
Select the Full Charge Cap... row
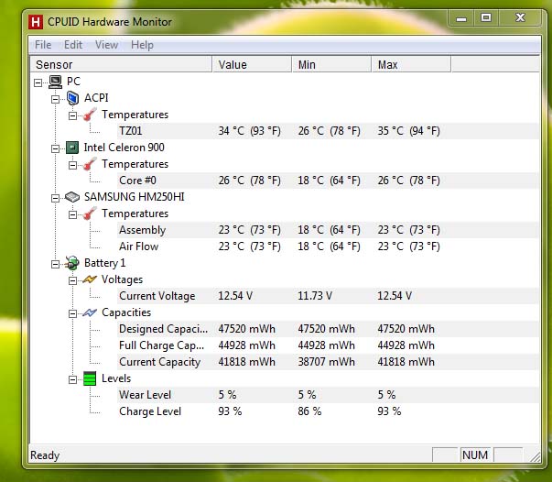pyautogui.click(x=328, y=345)
